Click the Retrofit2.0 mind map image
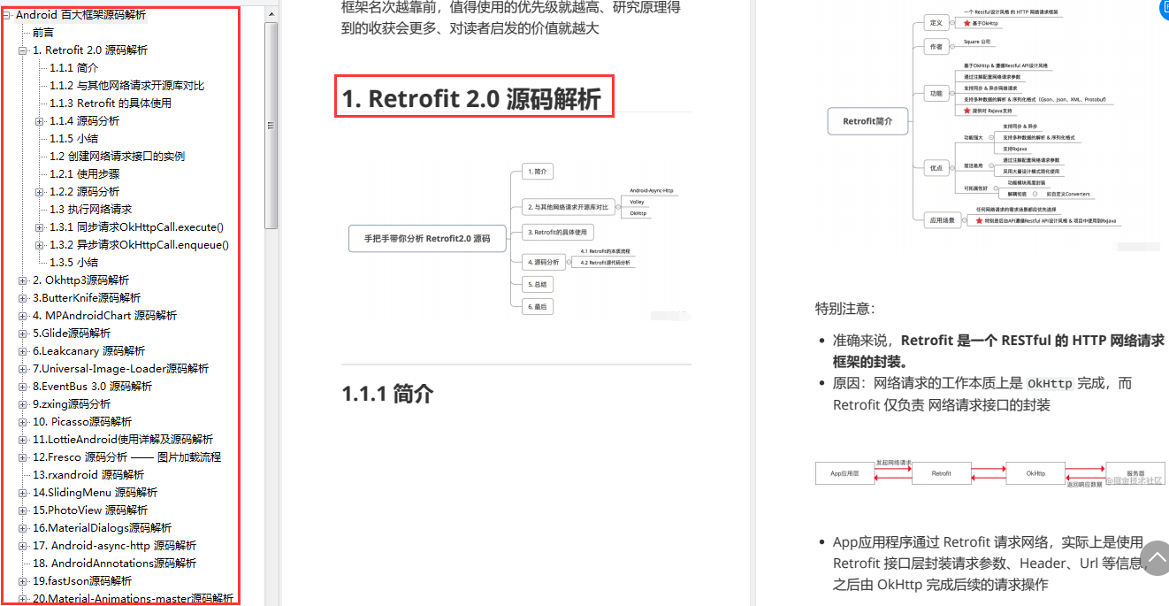 tap(516, 239)
